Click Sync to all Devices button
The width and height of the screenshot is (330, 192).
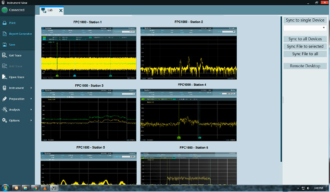pyautogui.click(x=305, y=39)
